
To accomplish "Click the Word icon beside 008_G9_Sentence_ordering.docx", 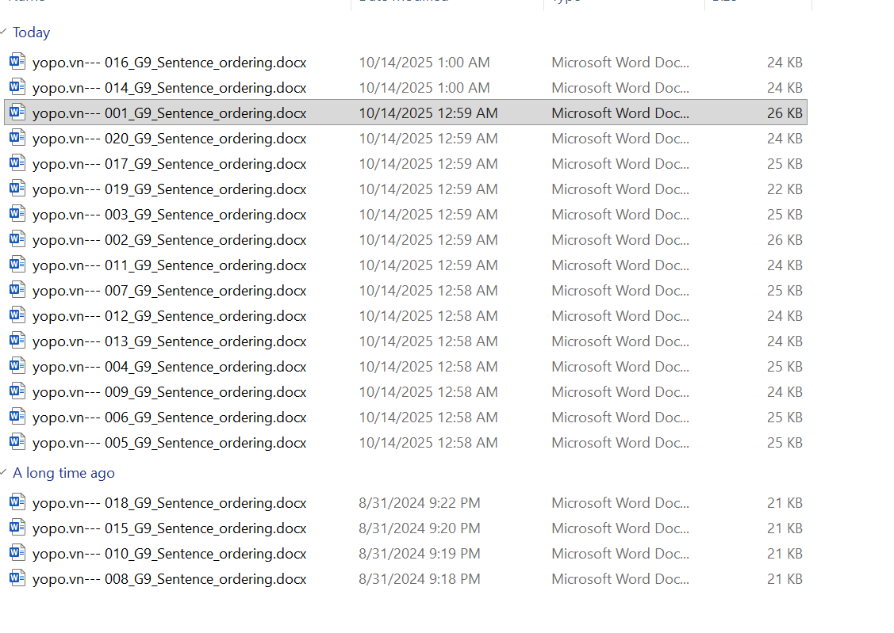I will point(17,578).
